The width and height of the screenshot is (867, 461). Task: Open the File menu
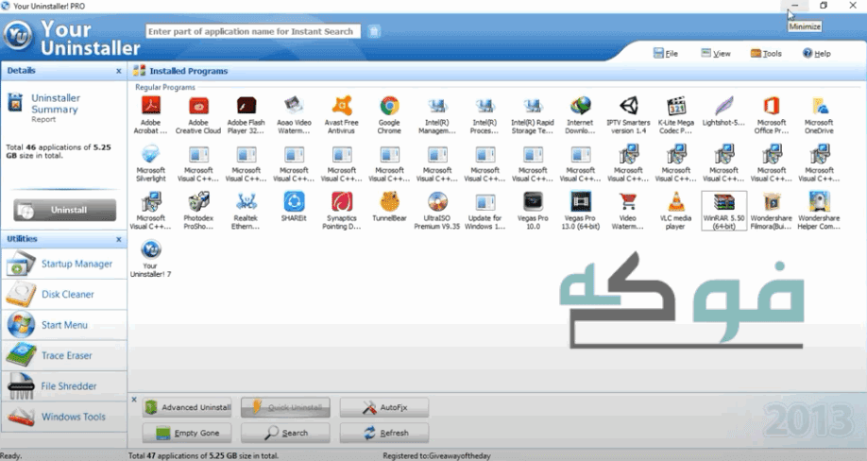tap(666, 53)
